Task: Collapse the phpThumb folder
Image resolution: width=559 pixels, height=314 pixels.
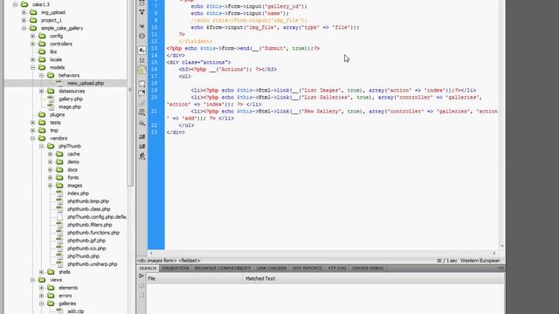Action: [41, 146]
